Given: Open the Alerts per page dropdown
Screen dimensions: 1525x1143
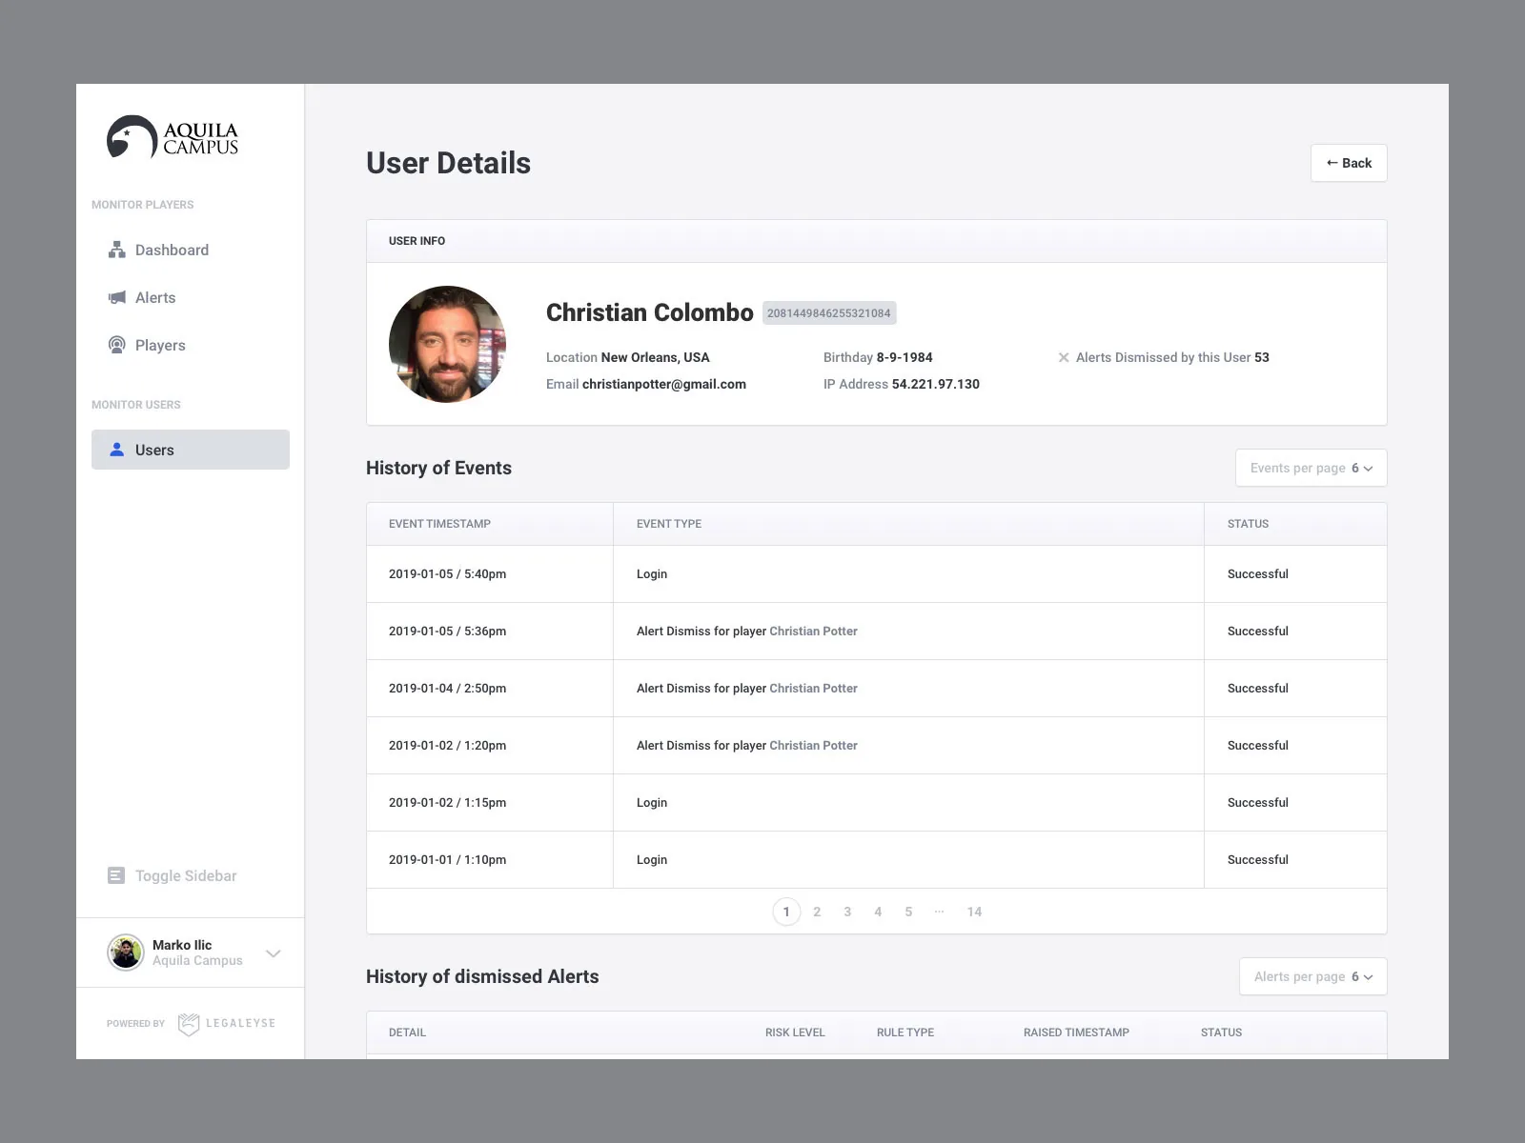Looking at the screenshot, I should (1312, 976).
